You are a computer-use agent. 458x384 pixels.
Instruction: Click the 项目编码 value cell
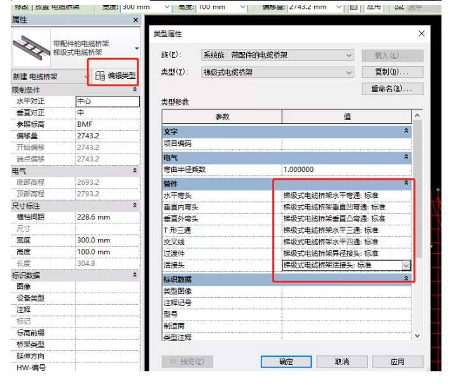pyautogui.click(x=347, y=143)
